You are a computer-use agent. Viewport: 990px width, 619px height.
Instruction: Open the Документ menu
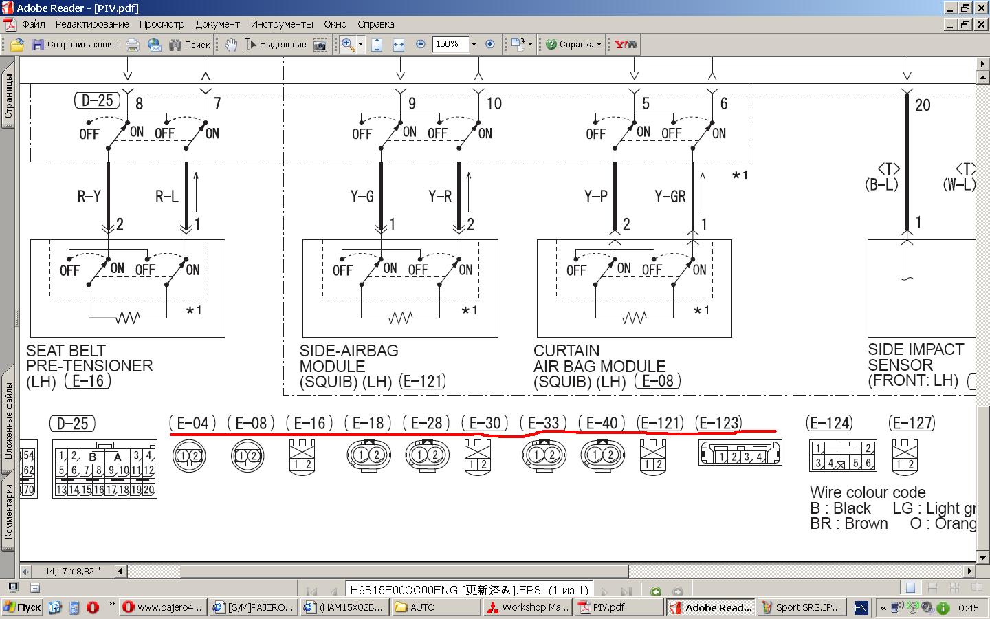217,24
